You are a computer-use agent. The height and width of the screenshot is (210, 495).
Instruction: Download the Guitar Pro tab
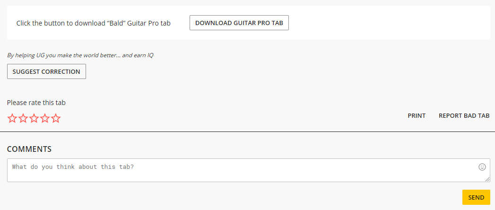239,23
